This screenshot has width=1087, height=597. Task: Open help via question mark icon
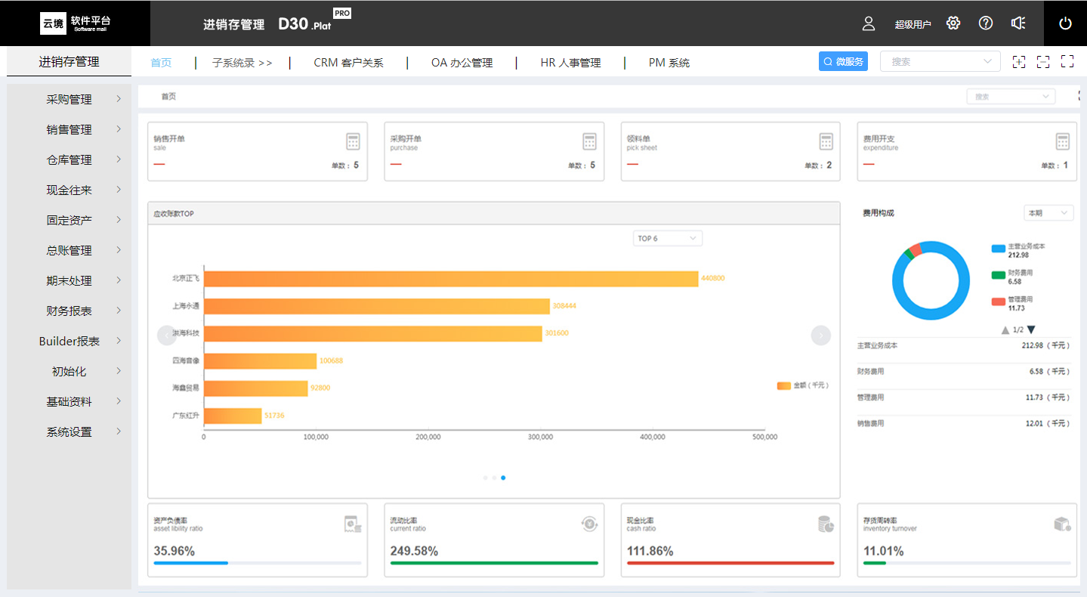(x=986, y=23)
